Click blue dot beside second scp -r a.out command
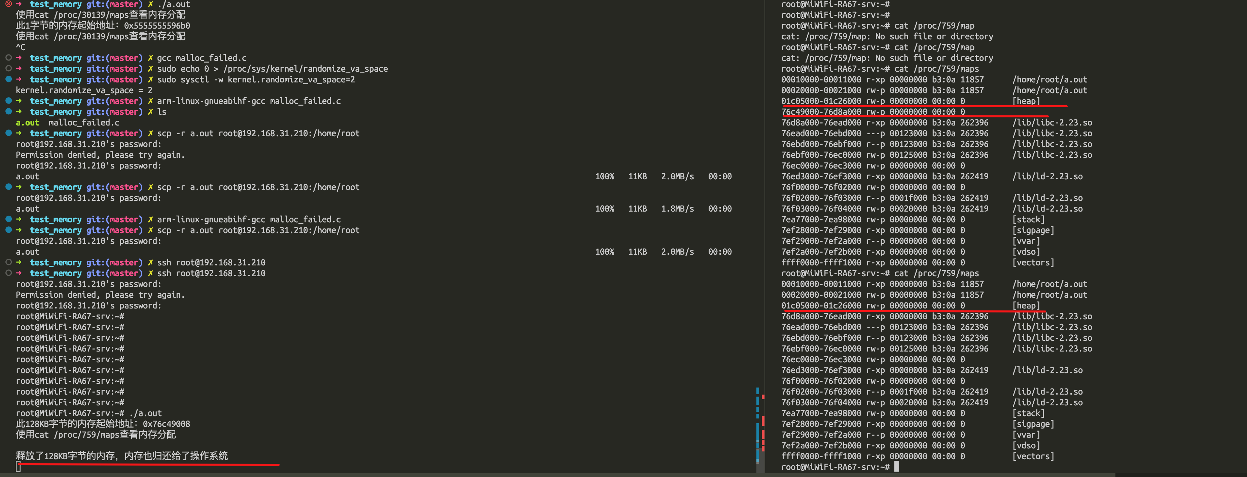 8,187
